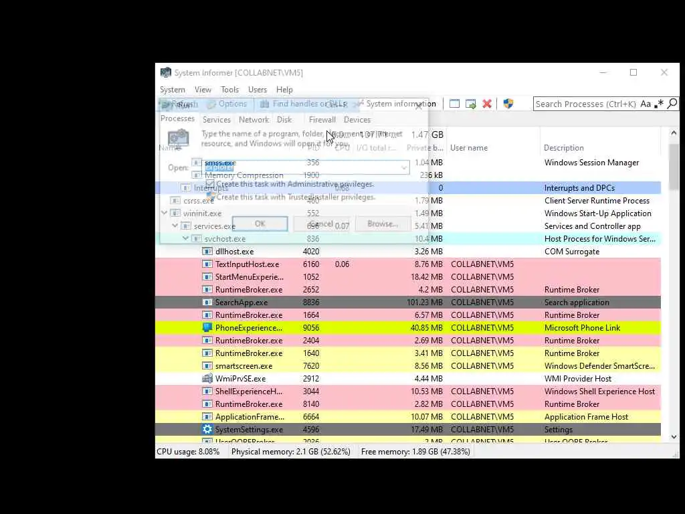Click the SearchApp.exe process icon

click(207, 302)
